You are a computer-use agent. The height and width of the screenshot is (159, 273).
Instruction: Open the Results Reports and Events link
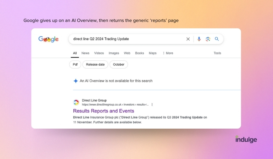coord(104,111)
